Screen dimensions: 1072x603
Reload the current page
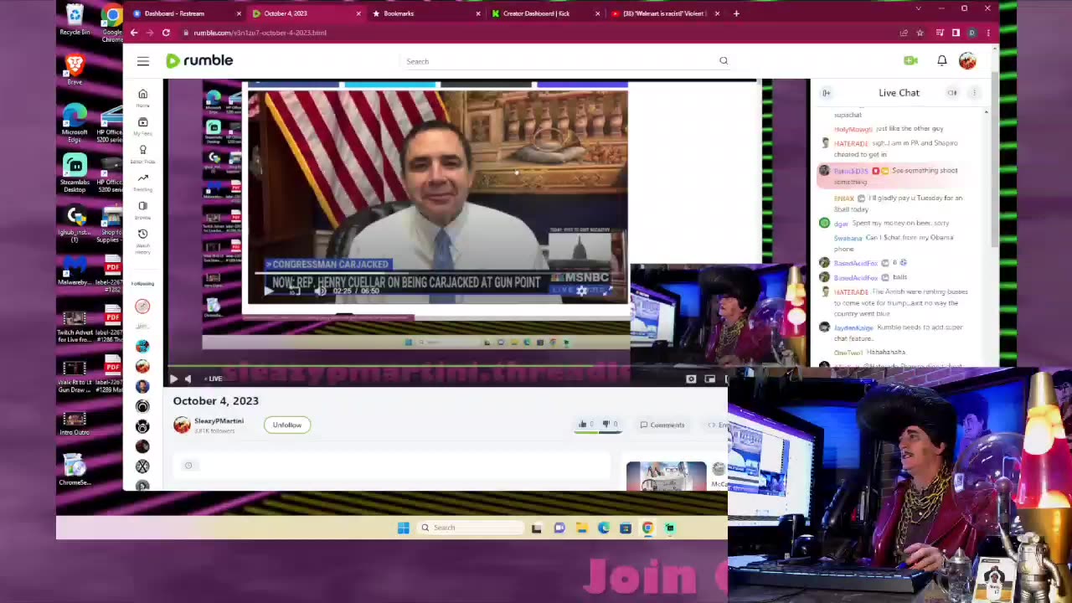(166, 33)
